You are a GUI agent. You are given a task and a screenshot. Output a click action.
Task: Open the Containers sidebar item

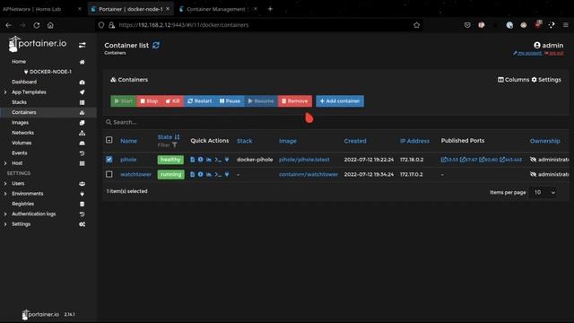pos(48,112)
